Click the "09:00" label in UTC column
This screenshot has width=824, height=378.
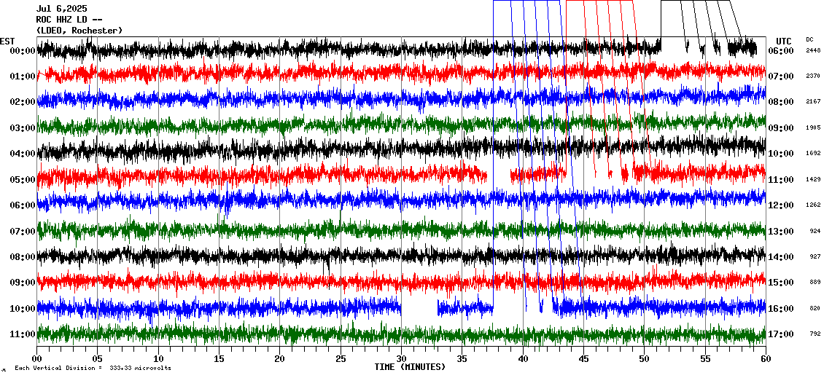[x=781, y=128]
